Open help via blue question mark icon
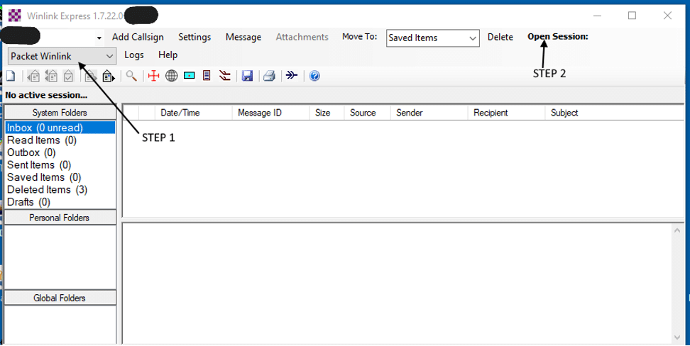 point(315,76)
